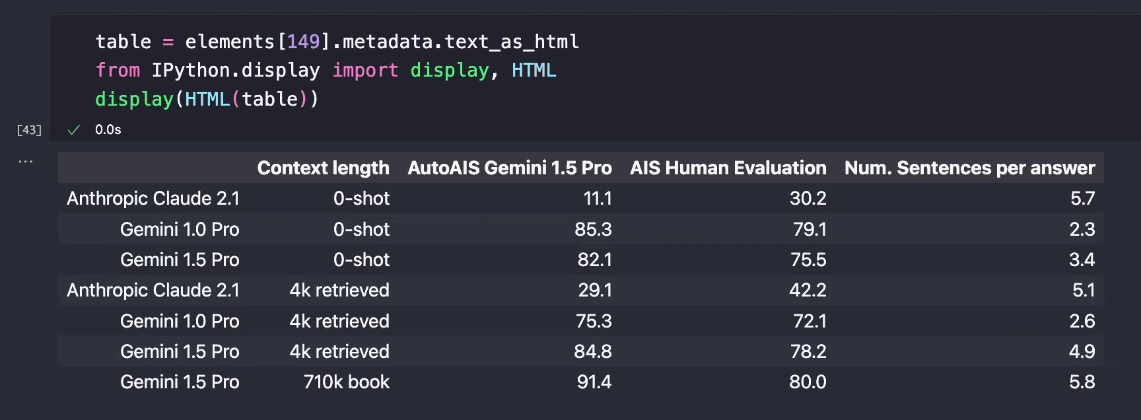Click the Context length column header
1141x420 pixels.
323,168
